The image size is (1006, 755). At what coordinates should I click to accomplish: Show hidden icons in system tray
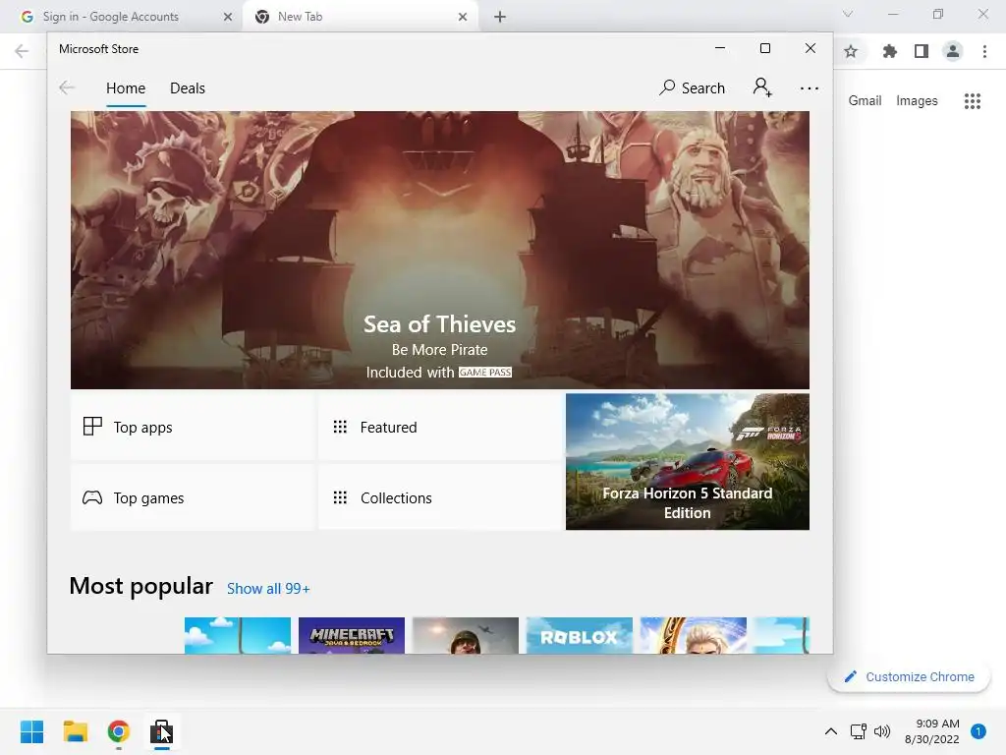(x=831, y=731)
